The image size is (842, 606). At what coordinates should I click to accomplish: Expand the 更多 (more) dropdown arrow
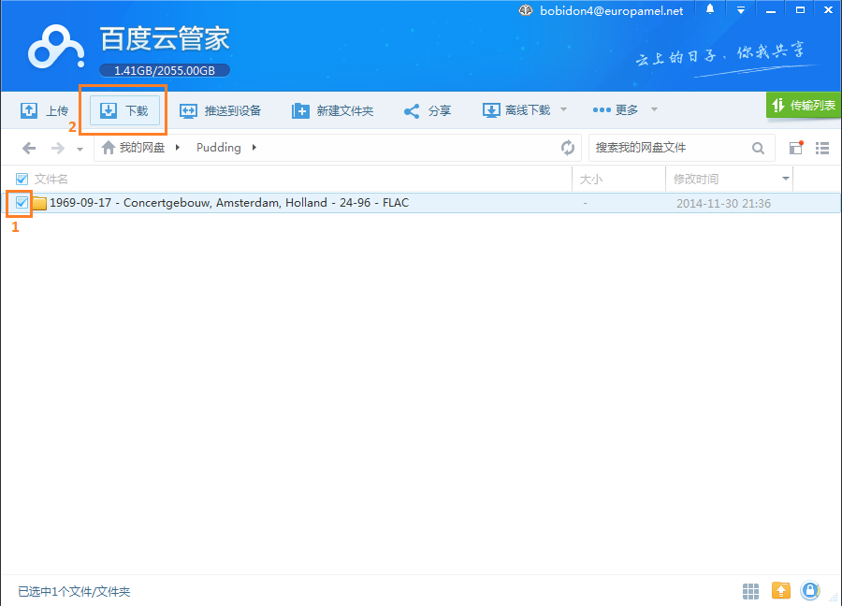(x=654, y=110)
